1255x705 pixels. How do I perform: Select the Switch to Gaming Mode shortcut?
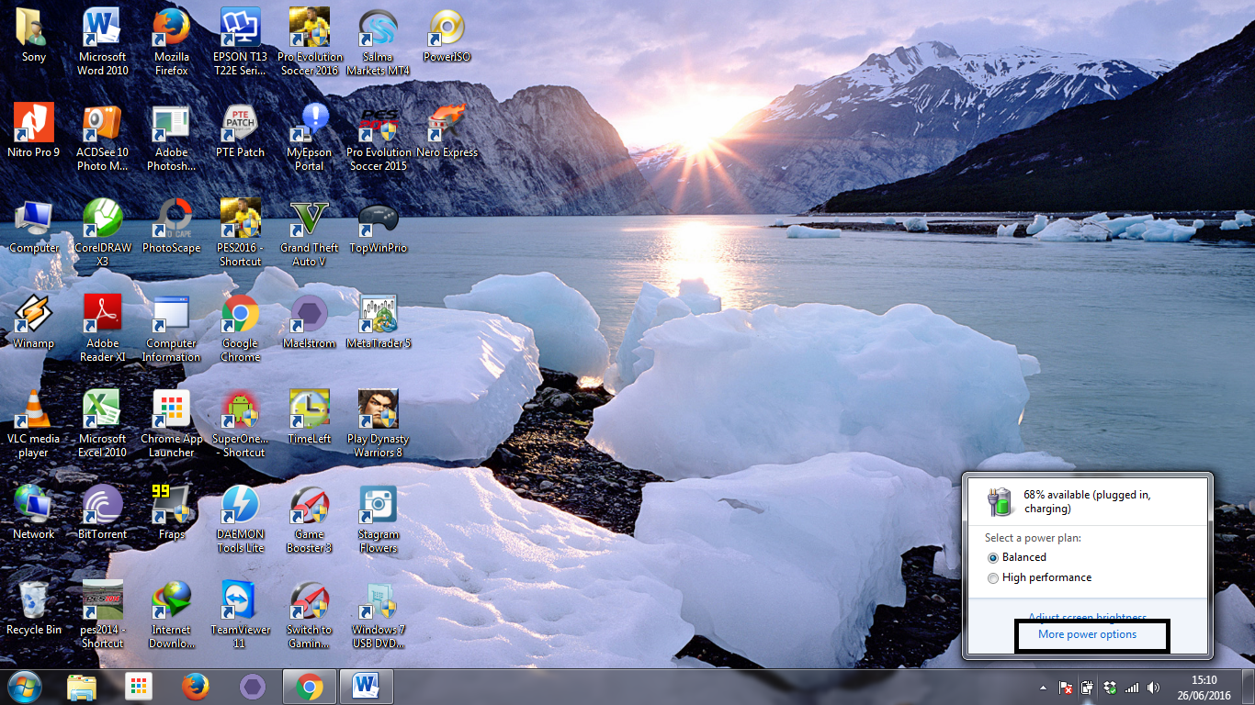pyautogui.click(x=310, y=615)
